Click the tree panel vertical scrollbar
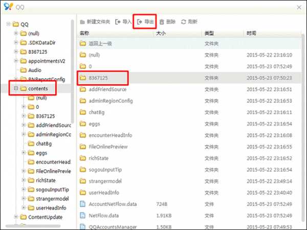This screenshot has height=230, width=307. point(73,72)
